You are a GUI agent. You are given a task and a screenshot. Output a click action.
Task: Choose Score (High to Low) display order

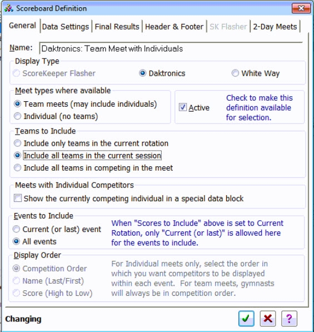point(52,293)
